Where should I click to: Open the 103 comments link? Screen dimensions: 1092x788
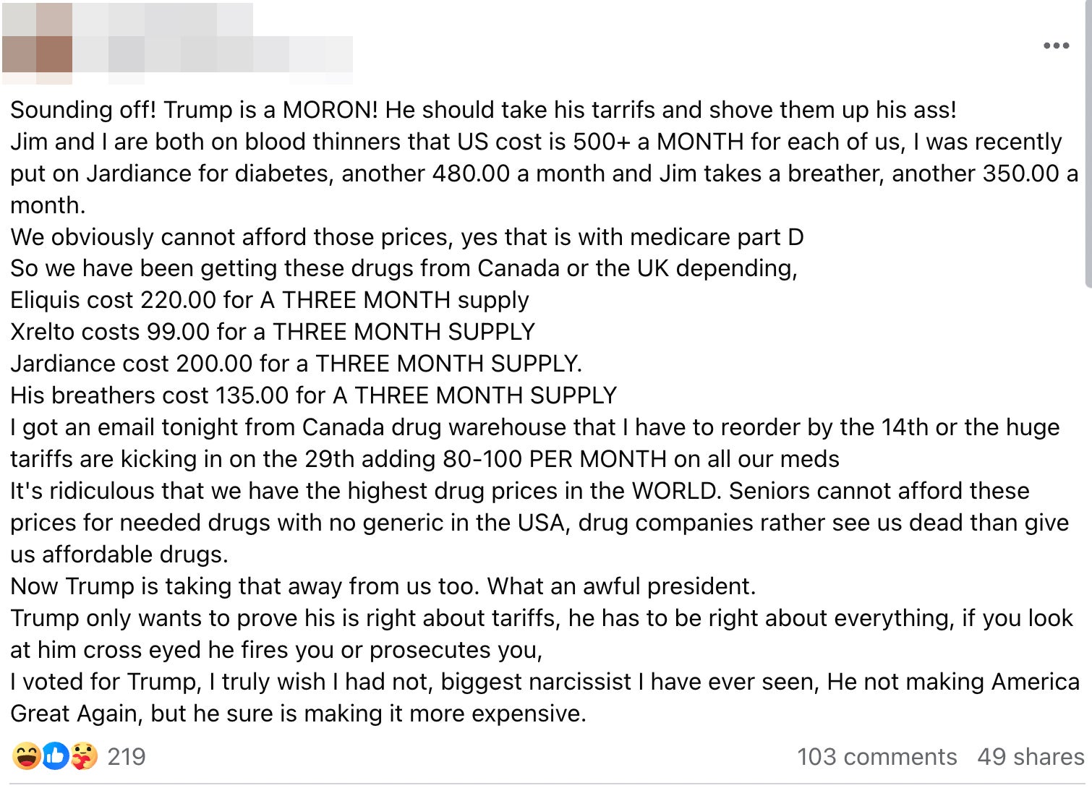[x=876, y=756]
